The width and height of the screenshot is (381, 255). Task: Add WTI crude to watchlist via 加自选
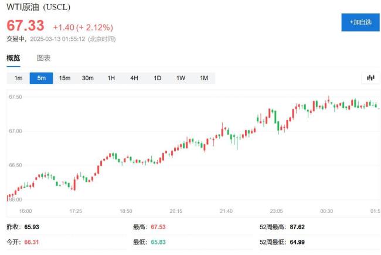(x=360, y=22)
